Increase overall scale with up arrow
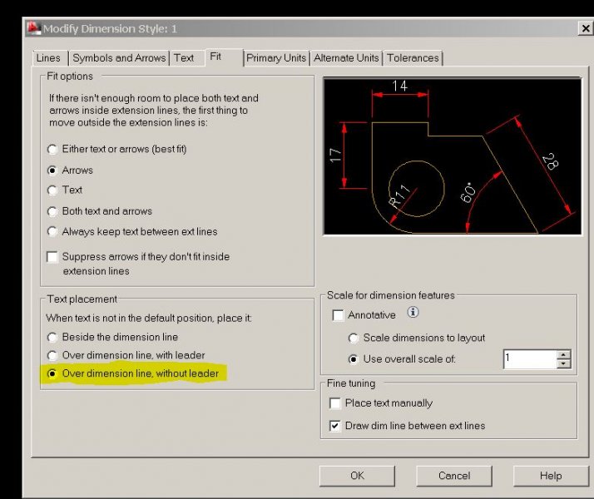Viewport: 594px width, 499px height. [563, 355]
